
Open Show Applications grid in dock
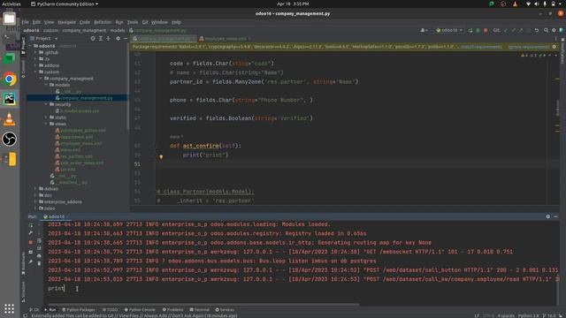pyautogui.click(x=10, y=308)
